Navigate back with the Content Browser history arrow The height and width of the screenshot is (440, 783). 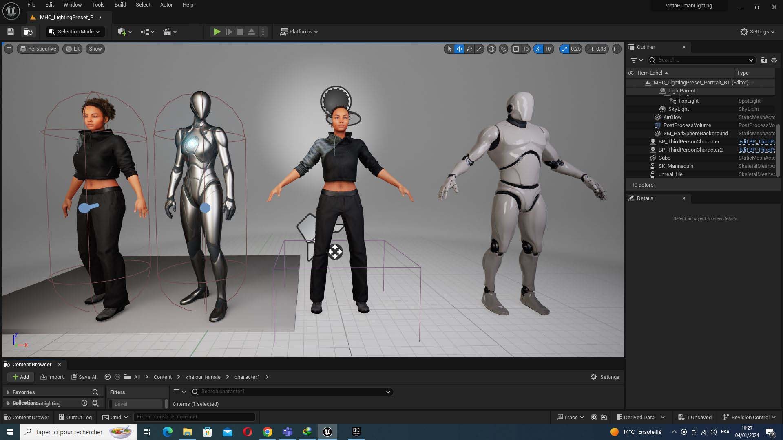point(108,377)
